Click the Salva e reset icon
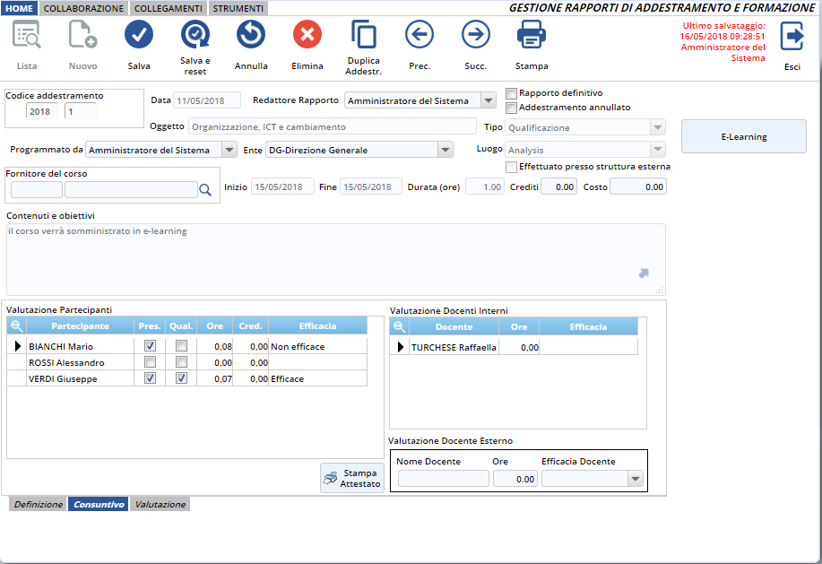The image size is (822, 564). coord(195,36)
